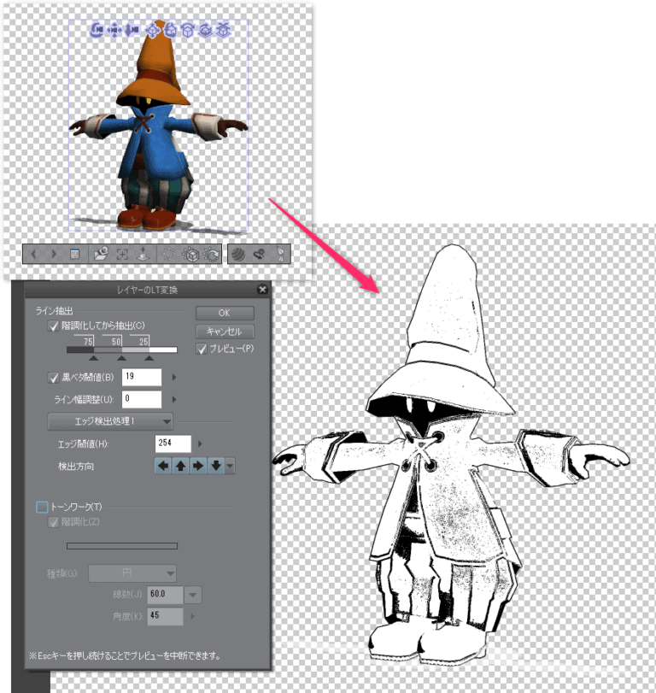Viewport: 656px width, 693px height.
Task: Toggle the down detection direction arrow
Action: [x=215, y=466]
